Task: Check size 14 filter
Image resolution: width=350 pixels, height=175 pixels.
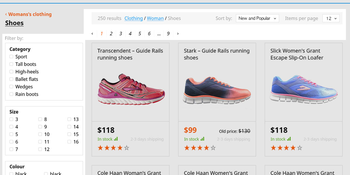Action: (x=69, y=127)
